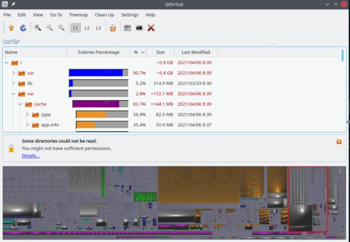This screenshot has height=242, width=350.
Task: Select the bright green treemap tile
Action: coord(145,197)
